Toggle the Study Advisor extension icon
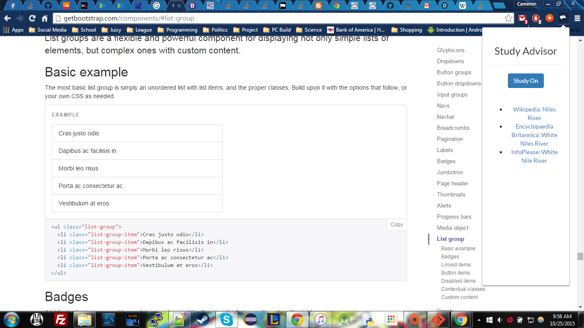 (563, 18)
